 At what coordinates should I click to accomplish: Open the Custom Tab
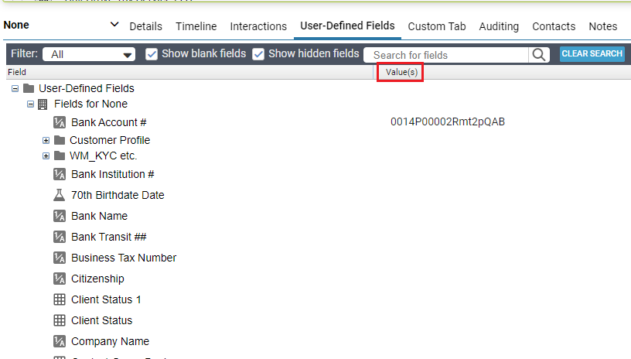point(437,26)
